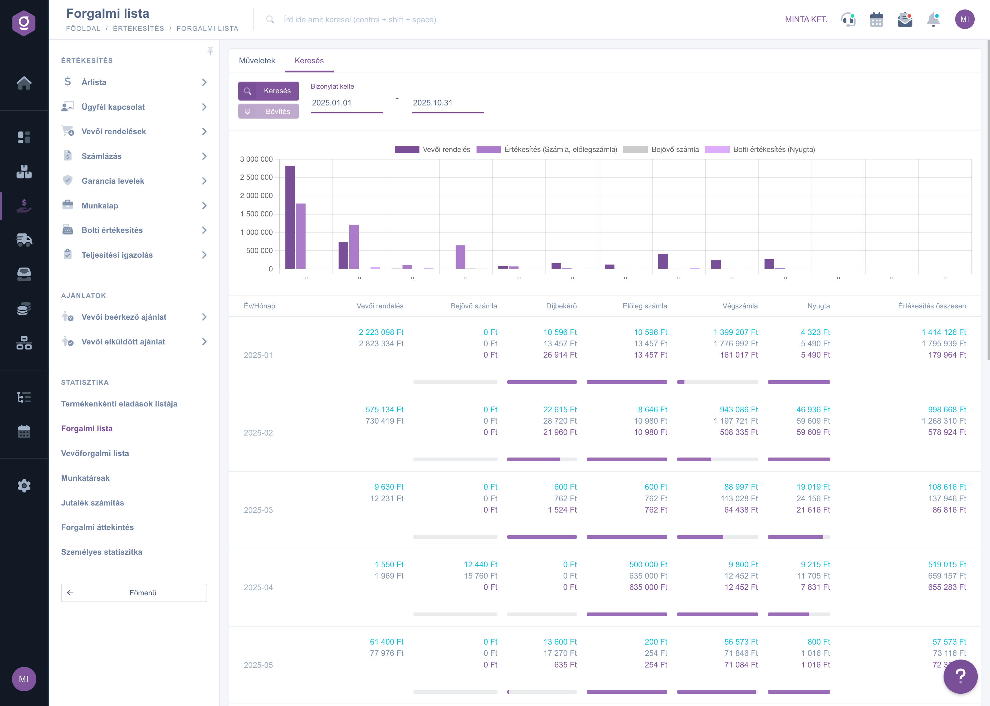Open the calendar icon in top bar
Screen dimensions: 990x706
point(876,20)
